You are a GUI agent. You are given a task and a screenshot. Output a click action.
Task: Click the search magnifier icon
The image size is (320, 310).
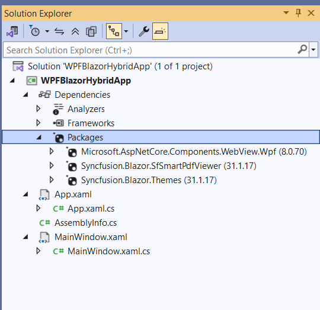tap(302, 50)
